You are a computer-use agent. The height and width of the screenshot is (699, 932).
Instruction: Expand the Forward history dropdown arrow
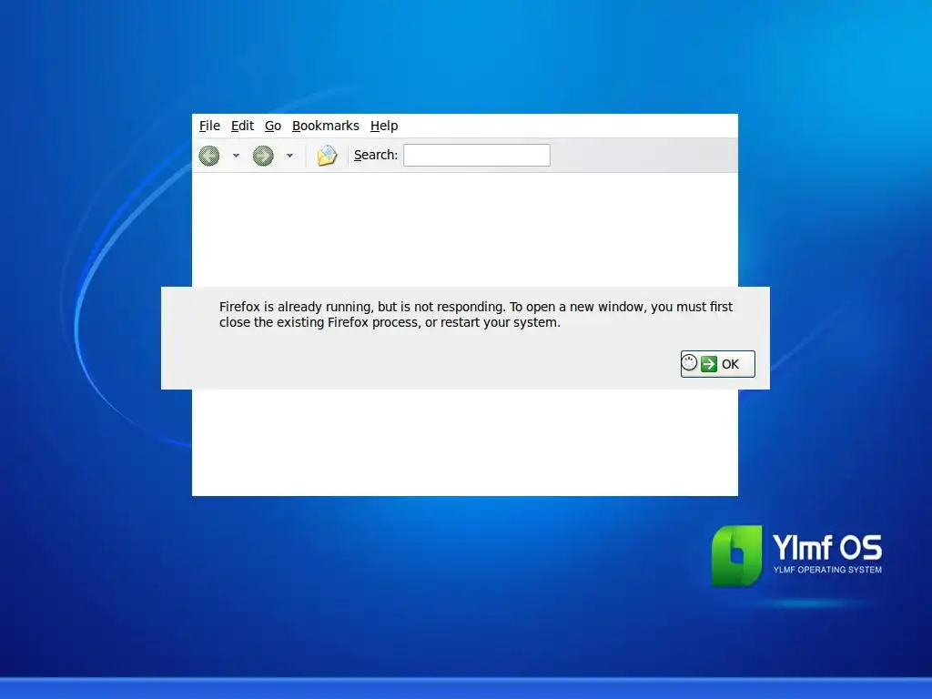289,156
